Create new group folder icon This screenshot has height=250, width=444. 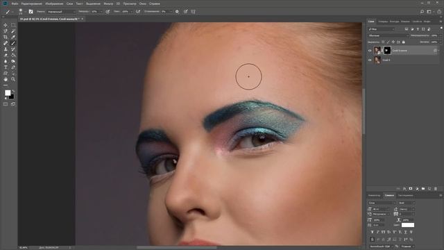[423, 189]
